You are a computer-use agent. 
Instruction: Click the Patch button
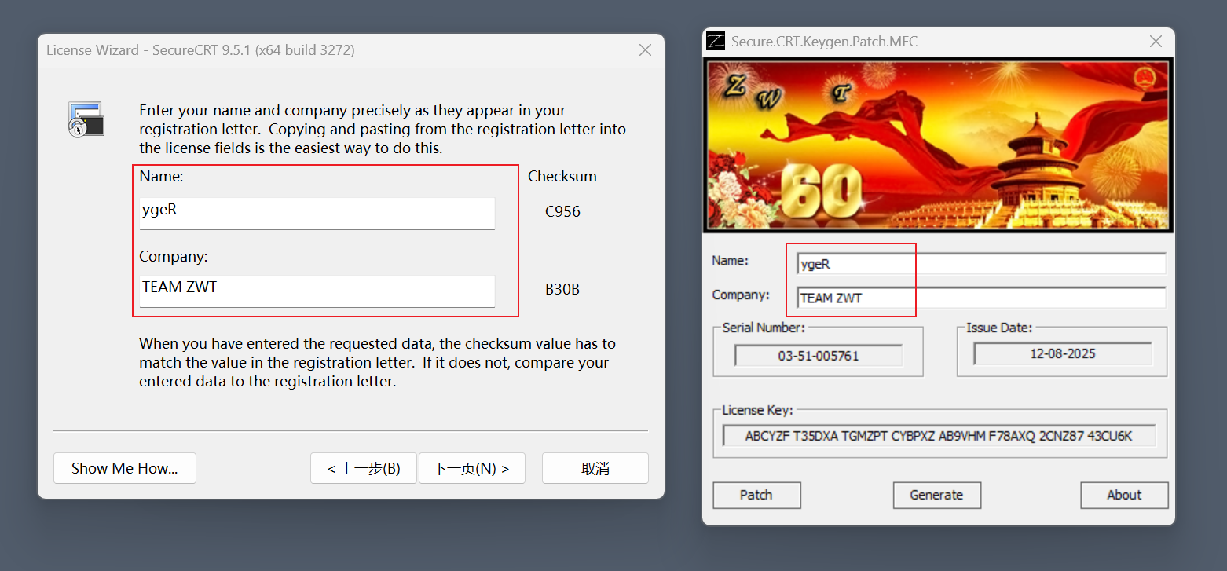point(756,495)
